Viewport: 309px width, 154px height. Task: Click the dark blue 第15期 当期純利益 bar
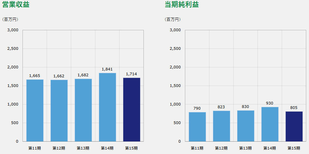[294, 126]
